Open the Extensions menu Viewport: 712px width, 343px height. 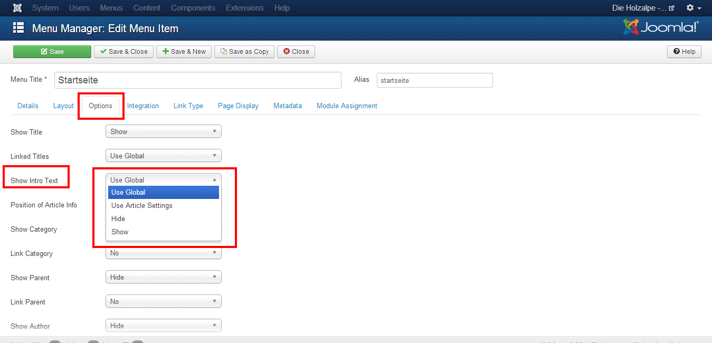coord(245,8)
